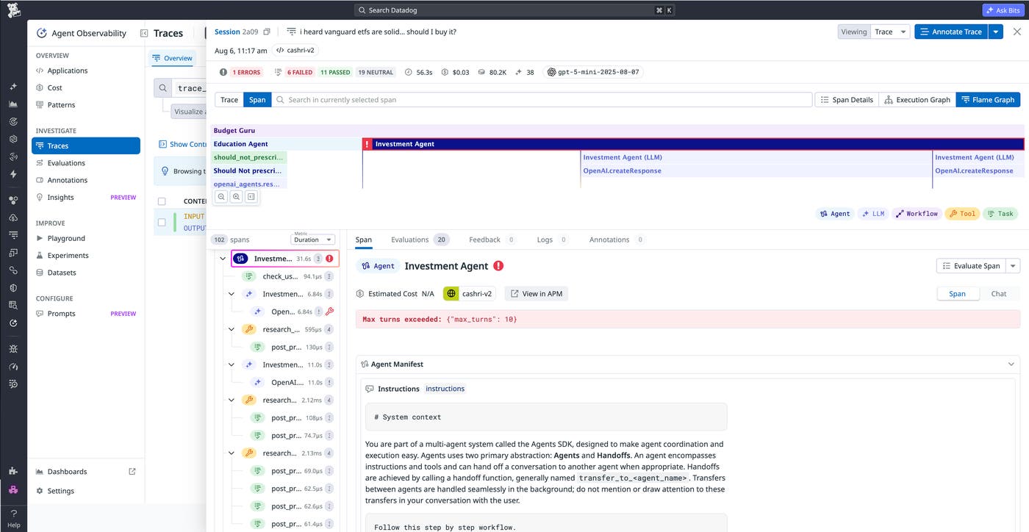Open the Annotate Trace dropdown arrow
The width and height of the screenshot is (1029, 532).
995,32
